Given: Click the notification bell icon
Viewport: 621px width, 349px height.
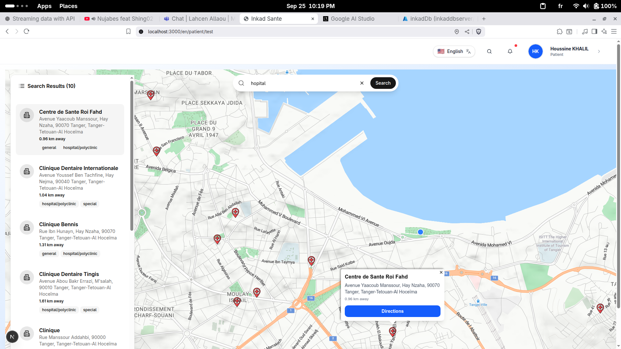Looking at the screenshot, I should coord(510,51).
